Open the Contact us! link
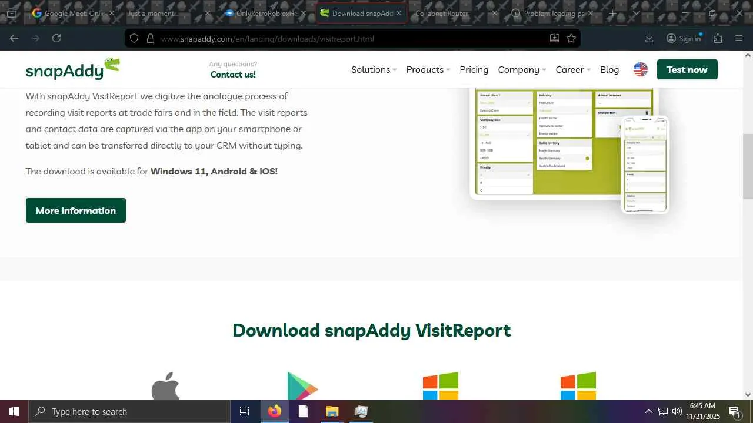The width and height of the screenshot is (753, 423). coord(233,75)
